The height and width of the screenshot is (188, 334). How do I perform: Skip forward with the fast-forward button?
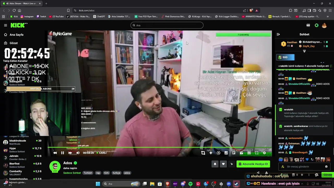[x=70, y=153]
